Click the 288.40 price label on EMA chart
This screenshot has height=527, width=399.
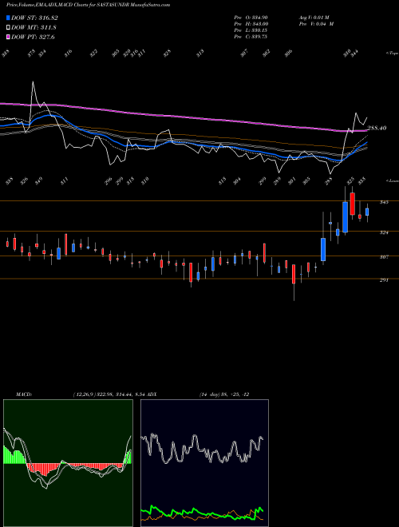coord(377,128)
